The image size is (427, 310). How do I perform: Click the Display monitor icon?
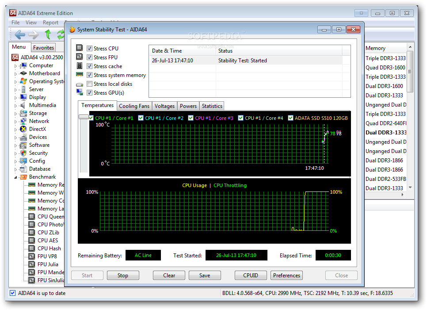click(x=23, y=97)
